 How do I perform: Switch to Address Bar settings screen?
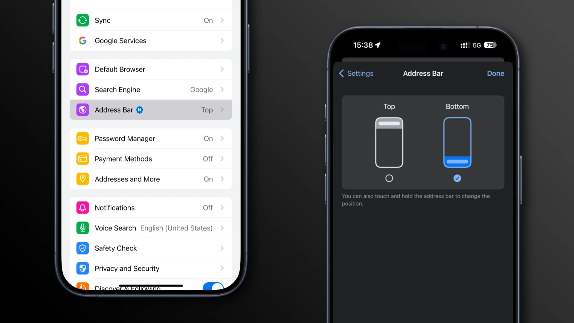pos(151,110)
